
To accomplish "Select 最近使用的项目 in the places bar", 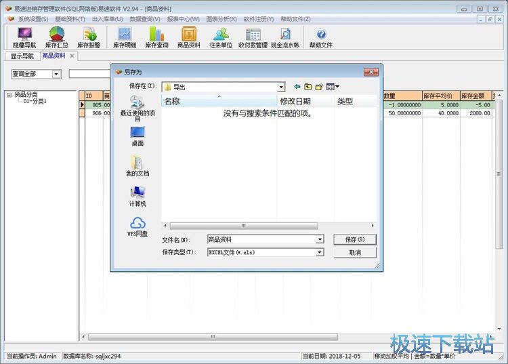I will [137, 108].
